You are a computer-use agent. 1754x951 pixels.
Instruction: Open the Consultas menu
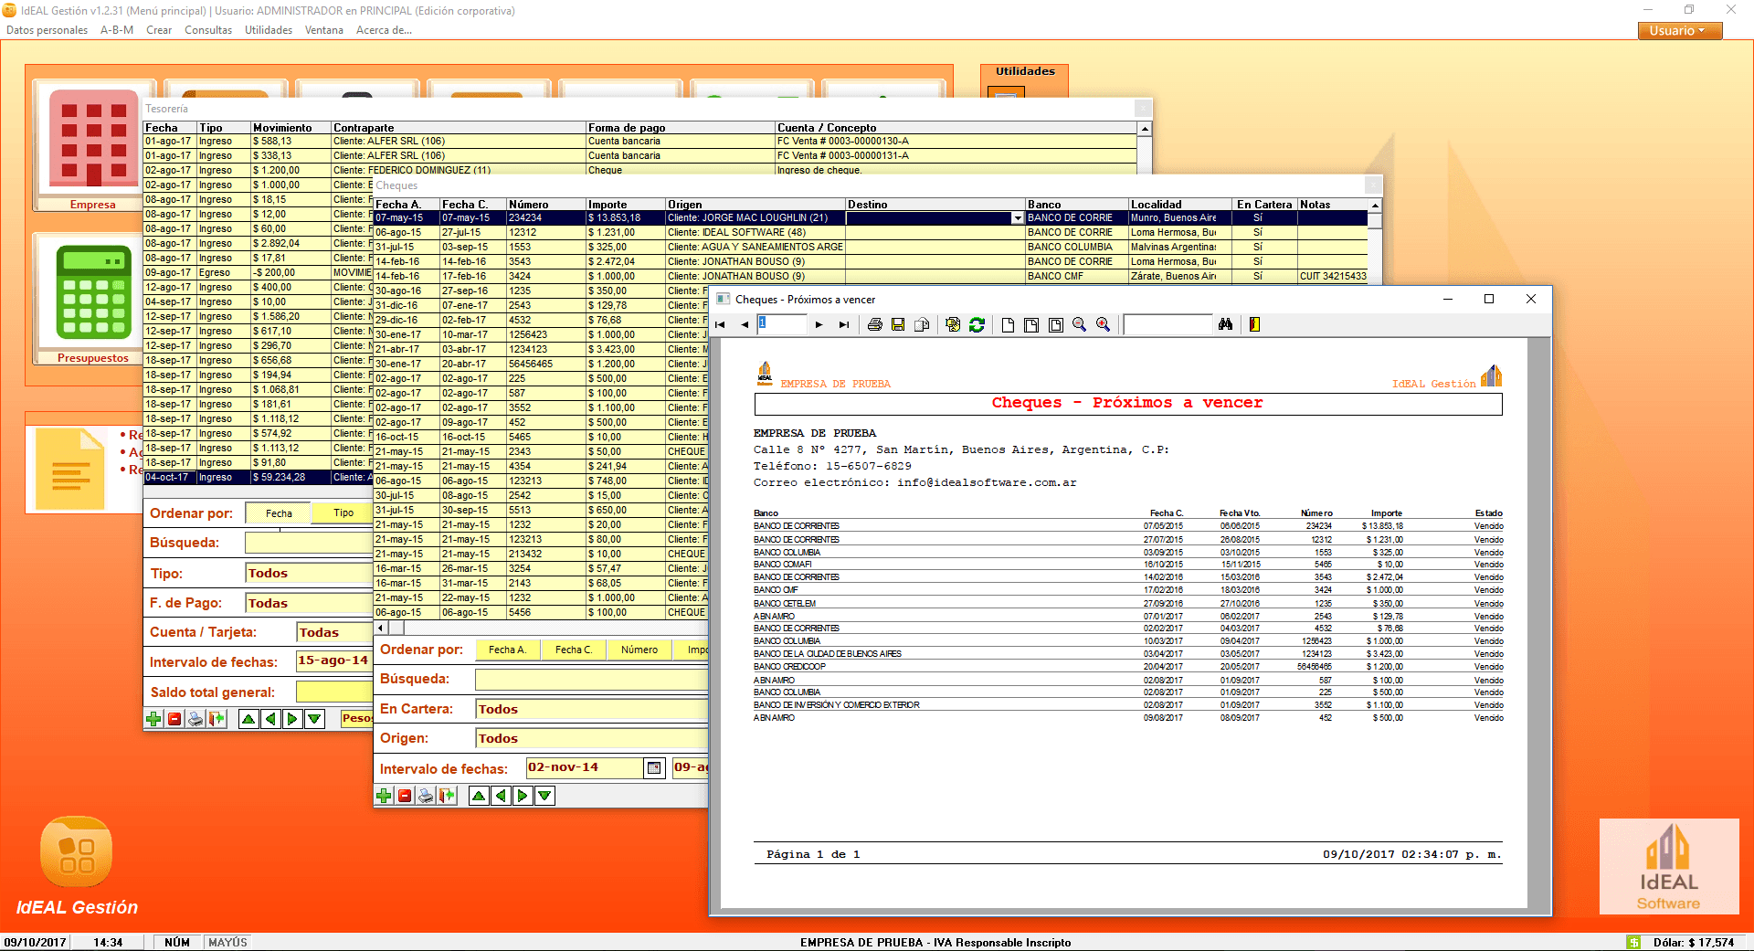(208, 30)
